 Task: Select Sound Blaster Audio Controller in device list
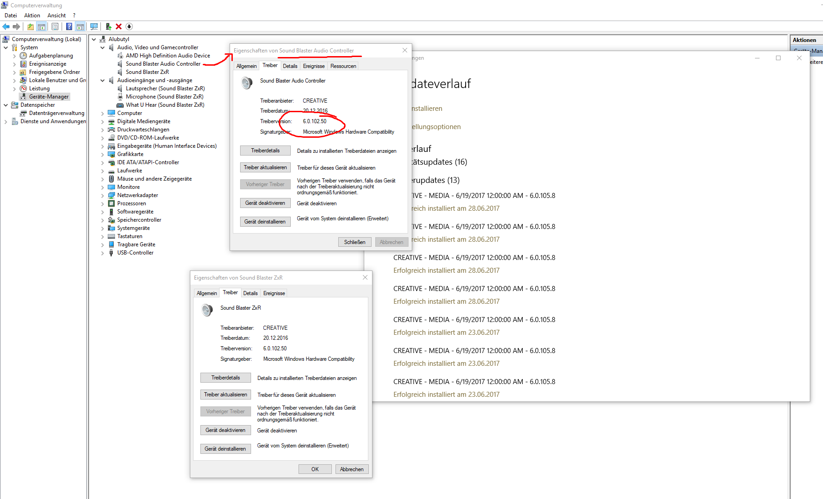tap(163, 64)
